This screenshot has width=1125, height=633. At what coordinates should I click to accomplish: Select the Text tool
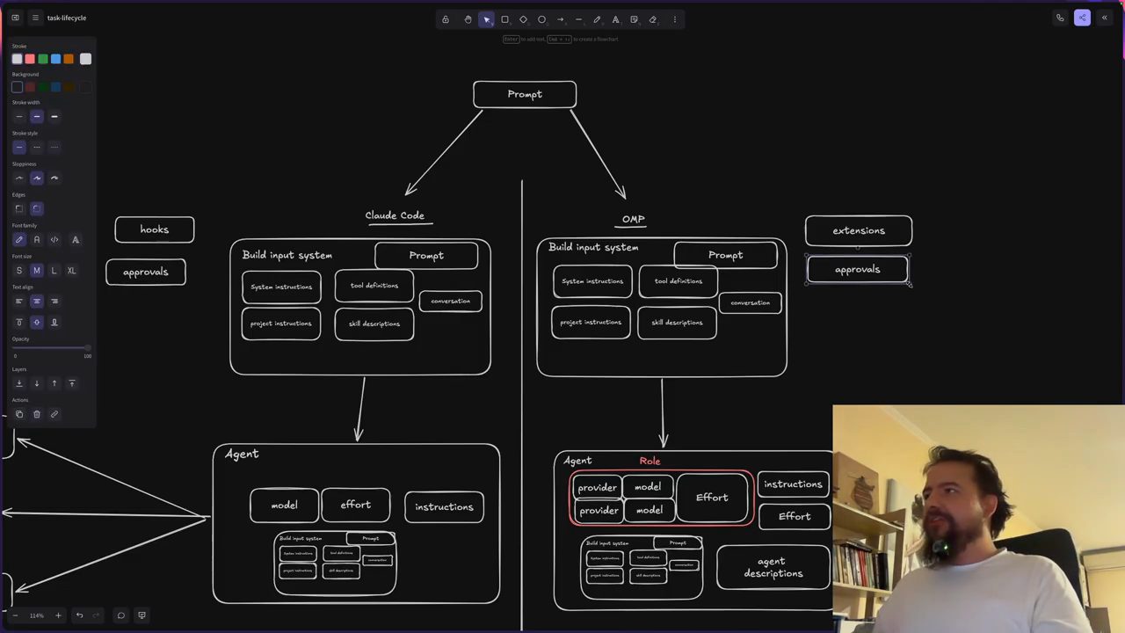(x=615, y=19)
